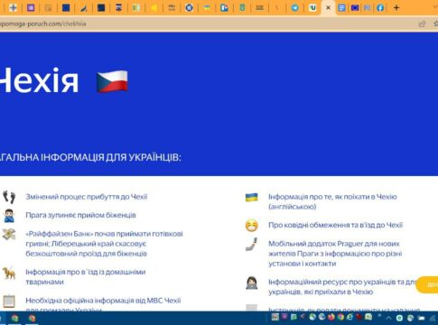Open 'Інформаційний ресурс про українців' link

click(x=342, y=287)
